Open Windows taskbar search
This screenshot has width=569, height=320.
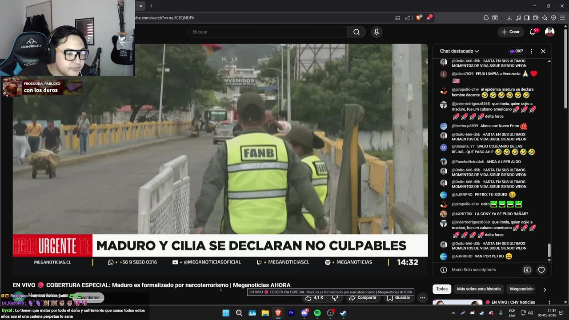click(239, 313)
